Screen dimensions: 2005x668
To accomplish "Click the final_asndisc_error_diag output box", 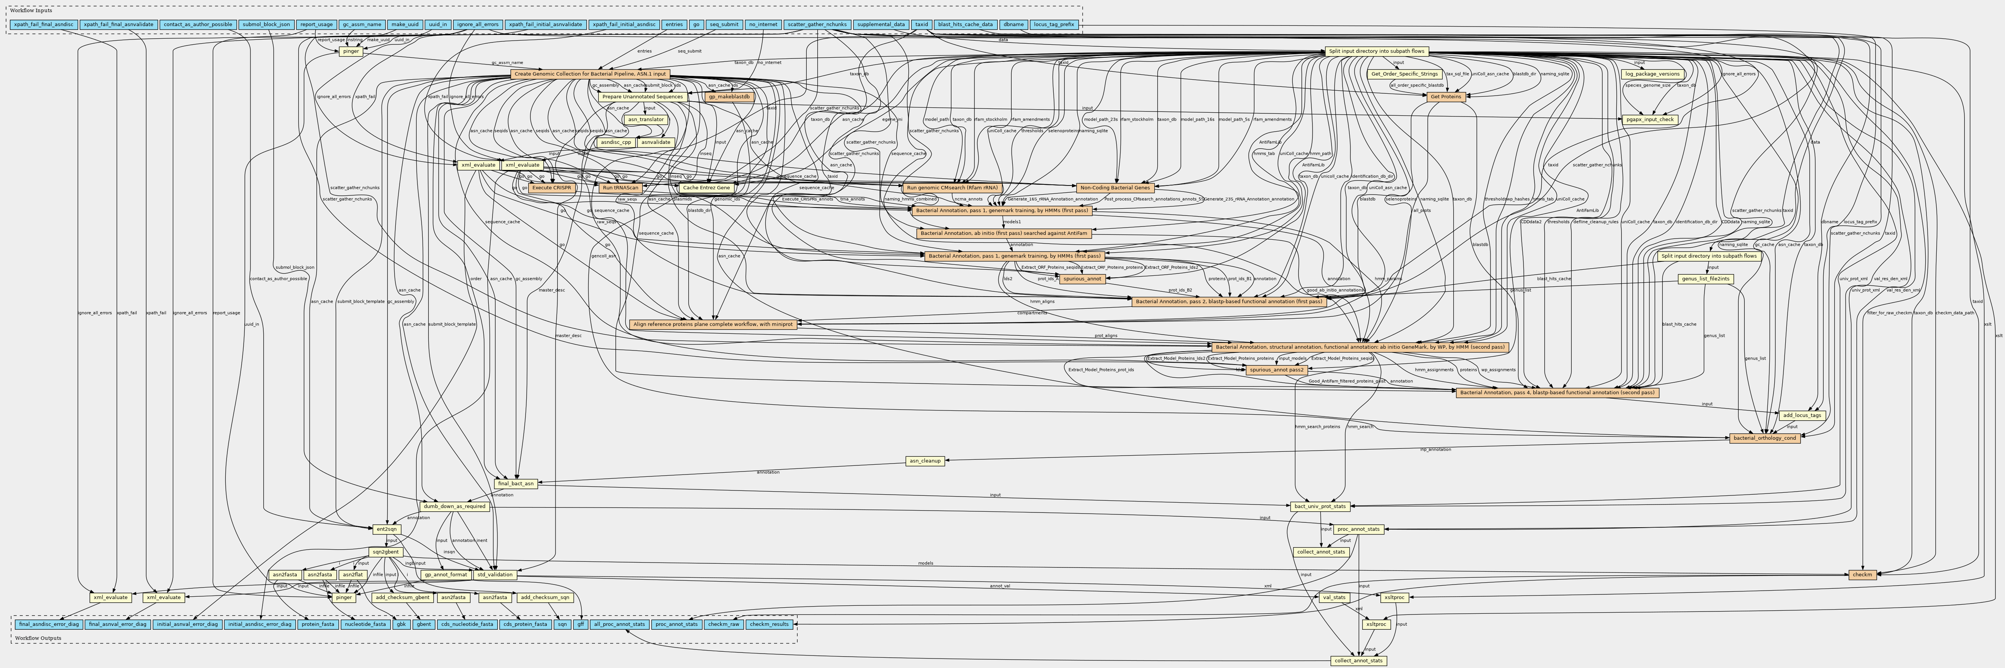I will pos(49,624).
